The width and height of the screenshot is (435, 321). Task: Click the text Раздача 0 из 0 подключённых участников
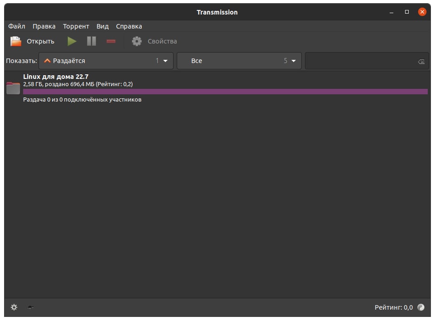click(82, 99)
